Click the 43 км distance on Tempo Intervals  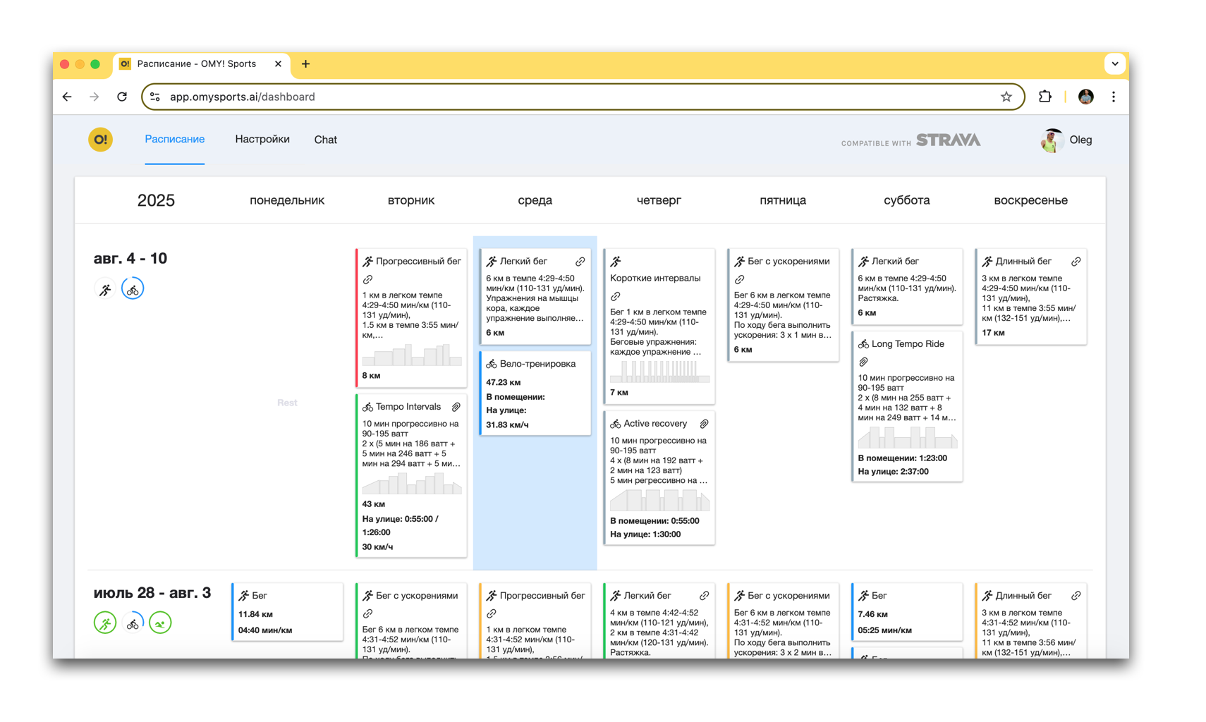(374, 504)
